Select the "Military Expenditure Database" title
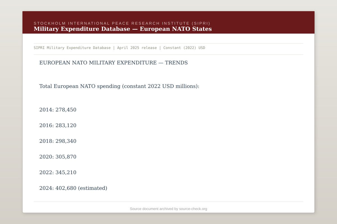337x224 pixels. [x=122, y=29]
